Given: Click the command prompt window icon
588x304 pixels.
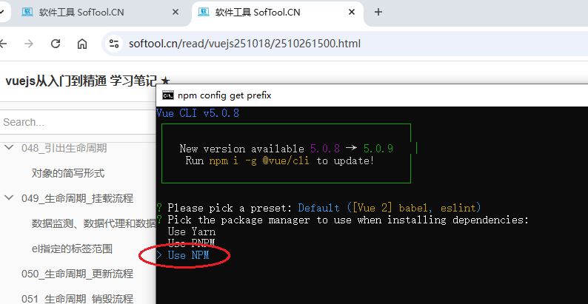Looking at the screenshot, I should [168, 95].
